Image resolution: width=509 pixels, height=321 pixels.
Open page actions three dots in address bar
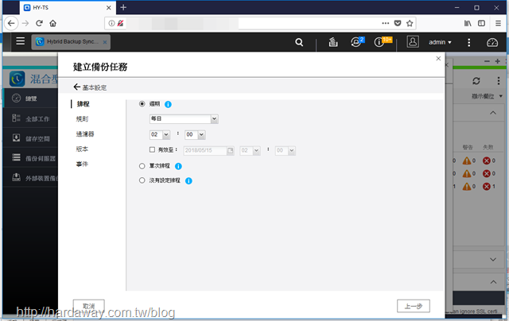pyautogui.click(x=385, y=23)
